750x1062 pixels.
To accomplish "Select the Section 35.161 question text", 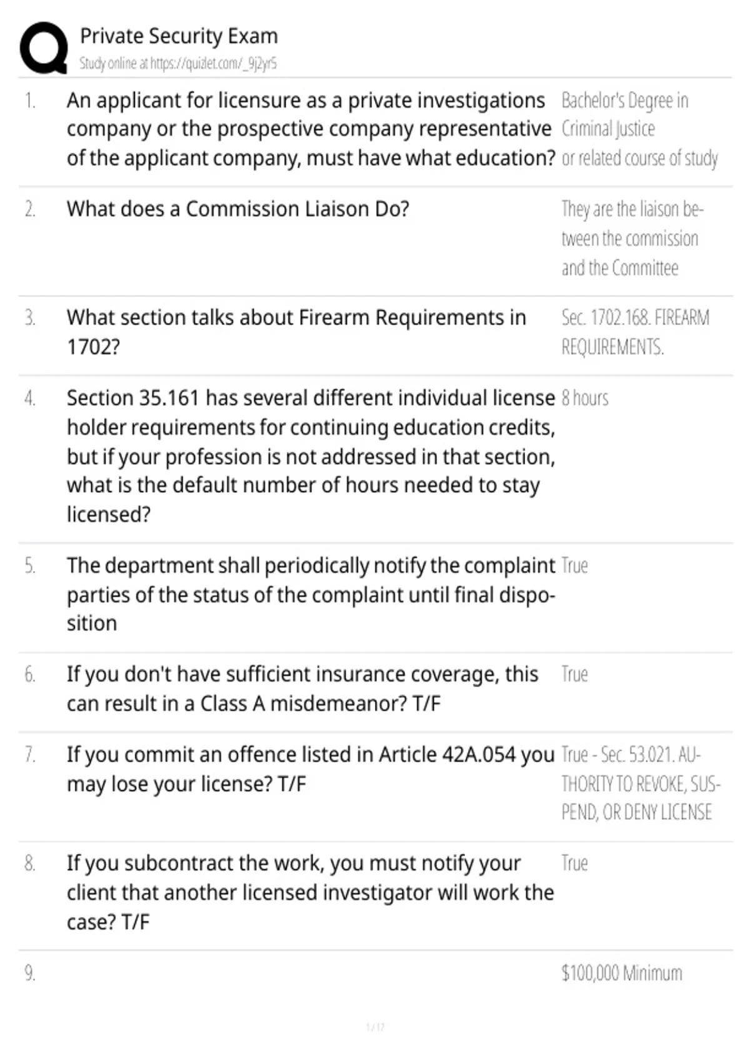I will point(311,456).
